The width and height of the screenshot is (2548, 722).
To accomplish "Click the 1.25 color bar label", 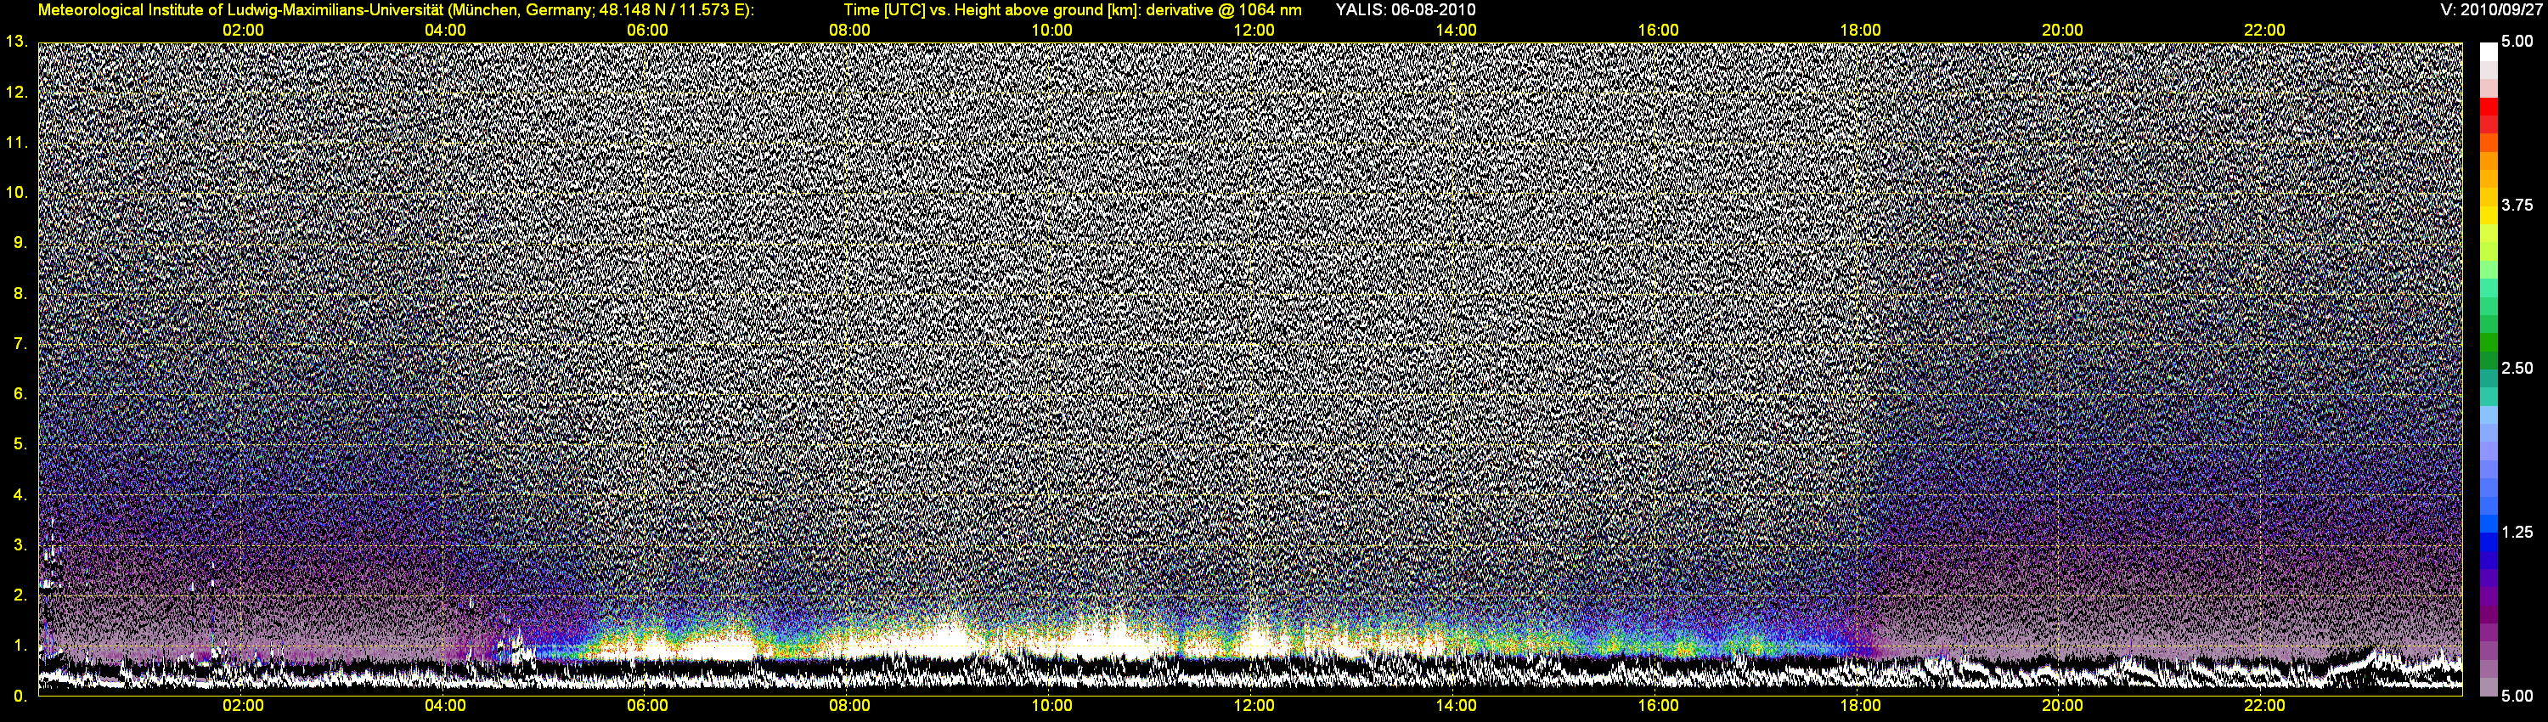I will point(2517,532).
